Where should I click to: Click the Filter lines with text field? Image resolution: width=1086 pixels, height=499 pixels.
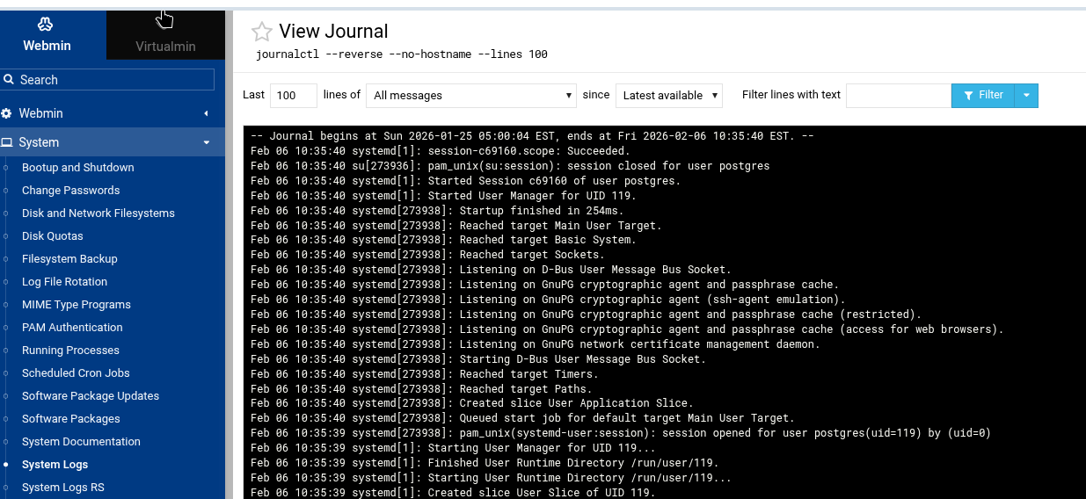point(898,95)
